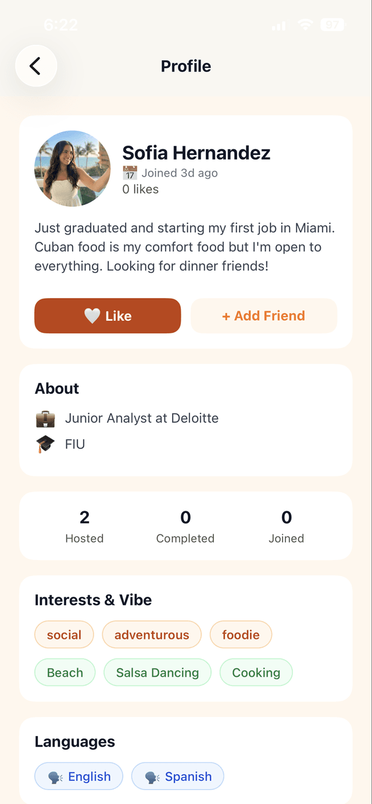372x804 pixels.
Task: Toggle the Beach activity tag
Action: click(65, 672)
